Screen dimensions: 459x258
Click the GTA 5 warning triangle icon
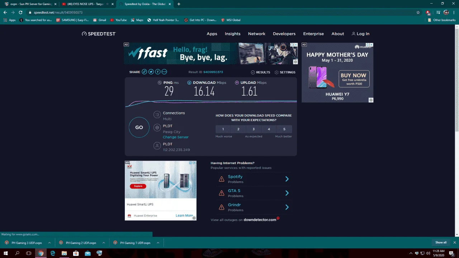tap(222, 193)
